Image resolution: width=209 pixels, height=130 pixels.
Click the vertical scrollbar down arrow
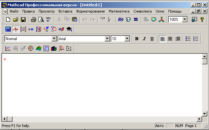pos(204,113)
